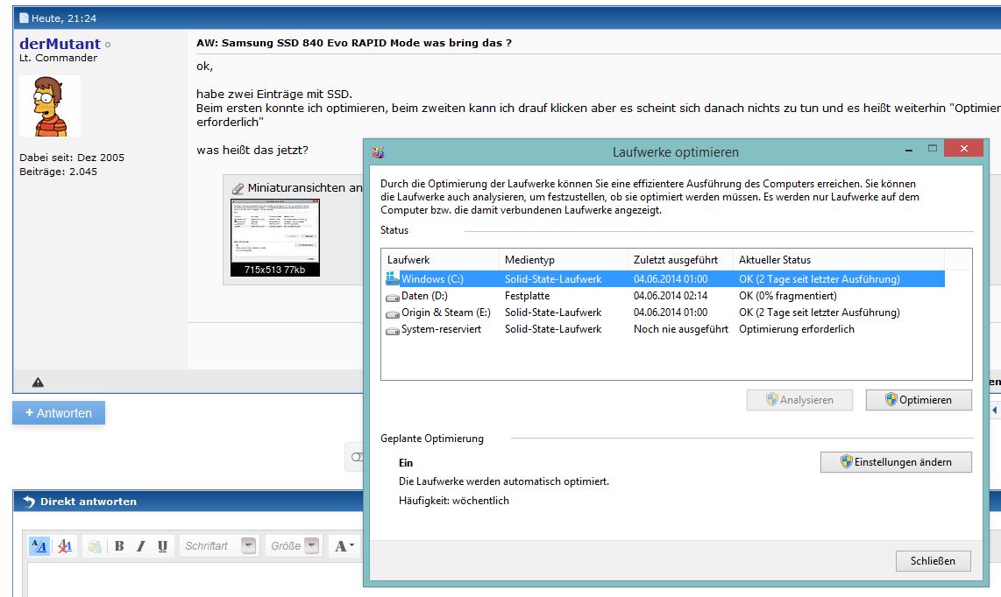The width and height of the screenshot is (1001, 597).
Task: Click the derMutant online status indicator
Action: (108, 45)
